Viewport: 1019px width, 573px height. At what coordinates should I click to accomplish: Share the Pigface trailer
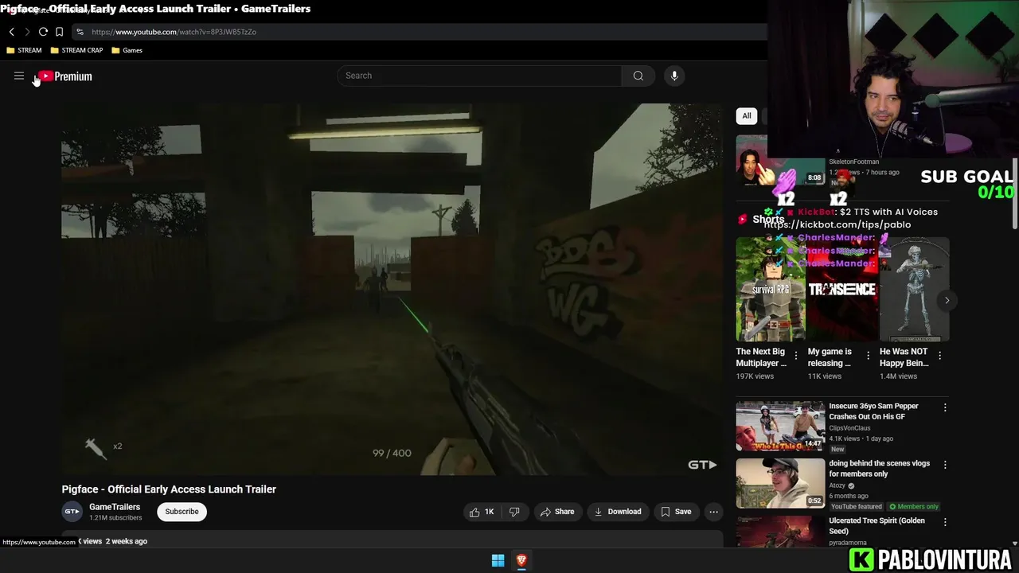(556, 512)
